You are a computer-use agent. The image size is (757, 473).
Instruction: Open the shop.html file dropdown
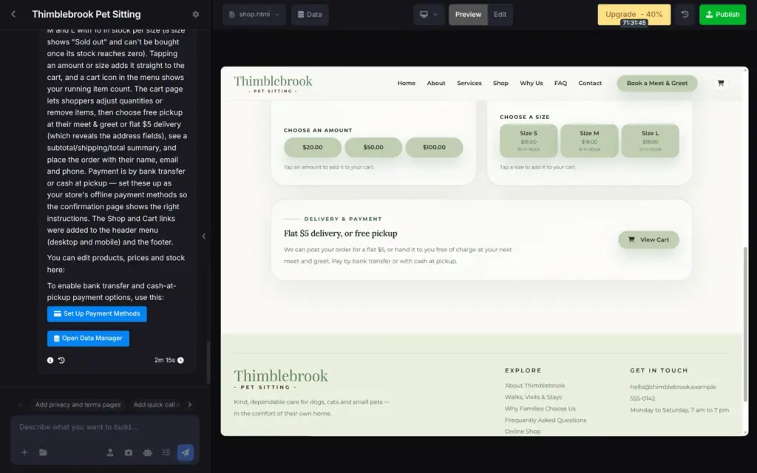[x=254, y=15]
